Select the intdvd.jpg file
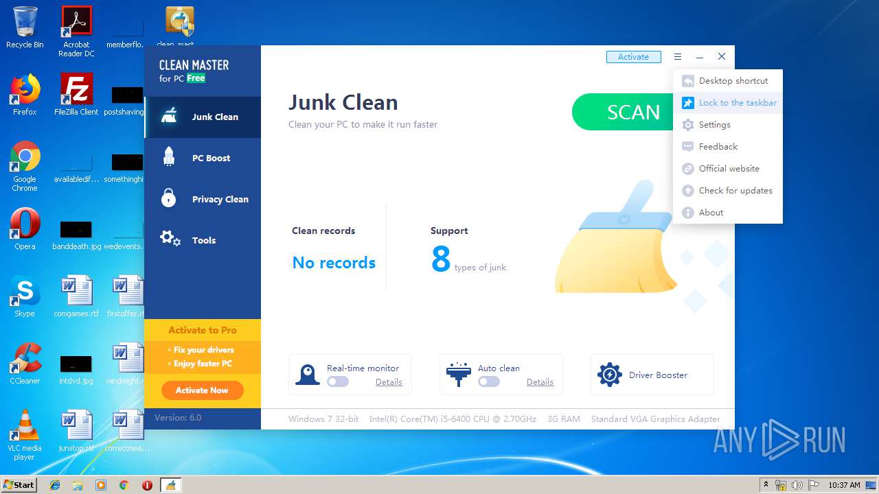The height and width of the screenshot is (494, 879). 76,368
